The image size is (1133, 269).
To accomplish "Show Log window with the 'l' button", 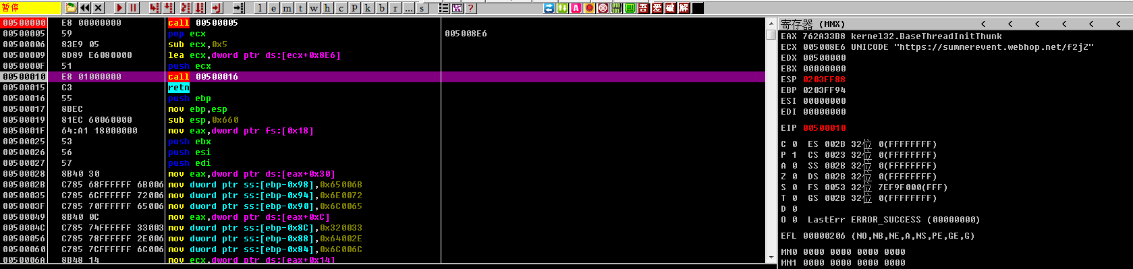I will [x=260, y=8].
